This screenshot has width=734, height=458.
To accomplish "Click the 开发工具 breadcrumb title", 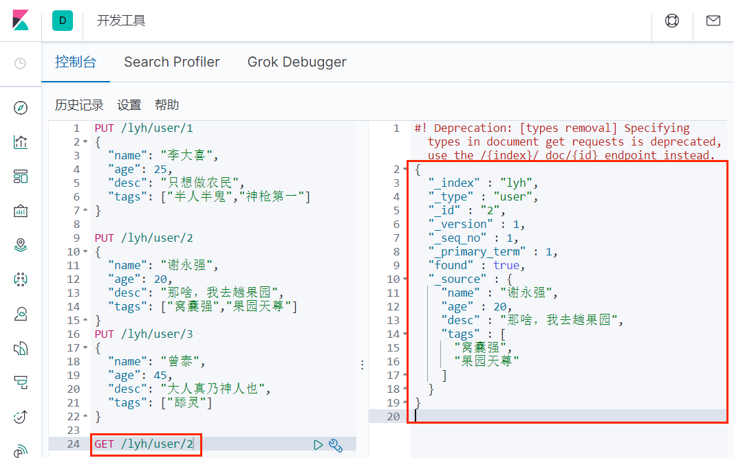I will click(x=121, y=21).
